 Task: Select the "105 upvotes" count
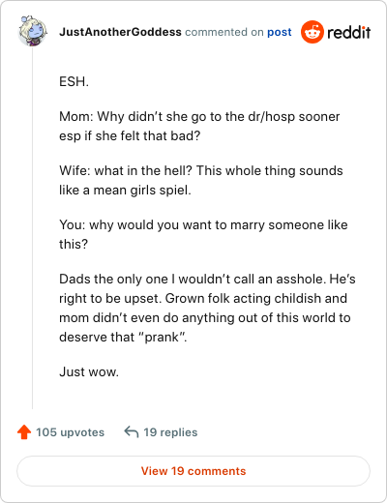[x=70, y=432]
